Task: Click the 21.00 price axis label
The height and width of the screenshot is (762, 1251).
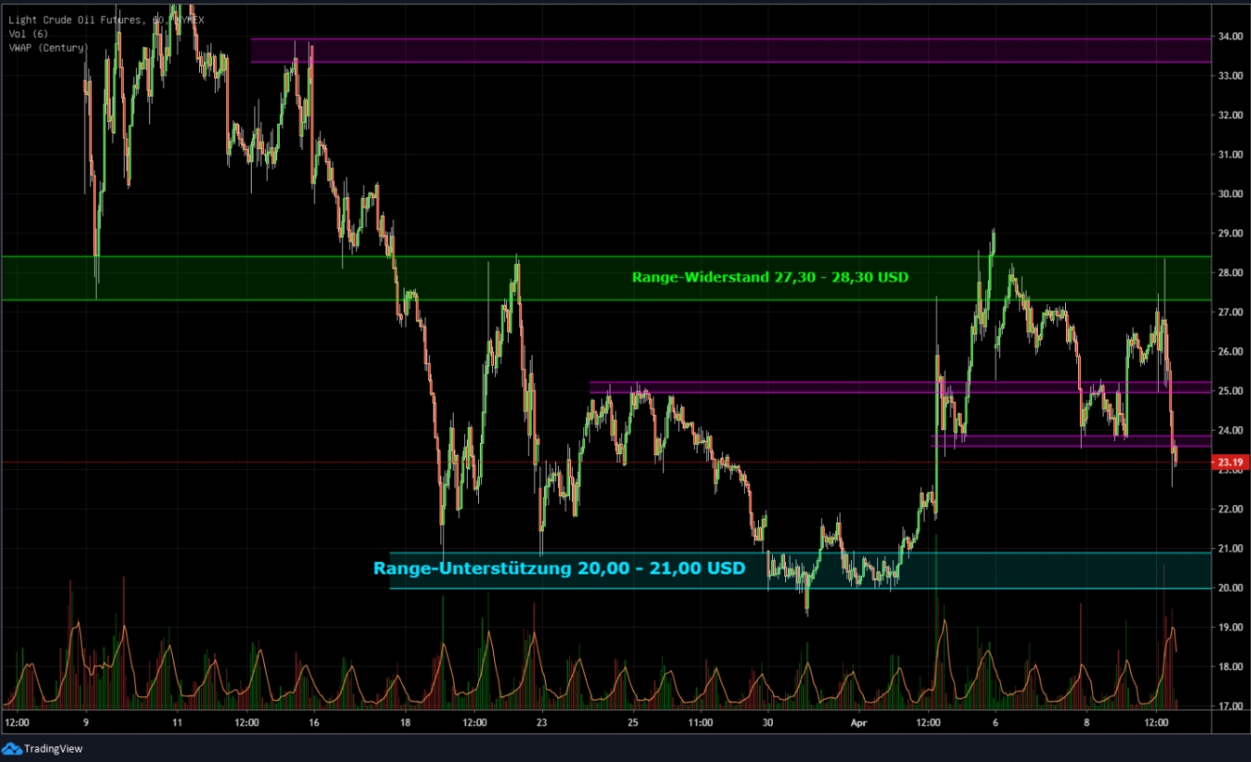Action: pyautogui.click(x=1230, y=549)
